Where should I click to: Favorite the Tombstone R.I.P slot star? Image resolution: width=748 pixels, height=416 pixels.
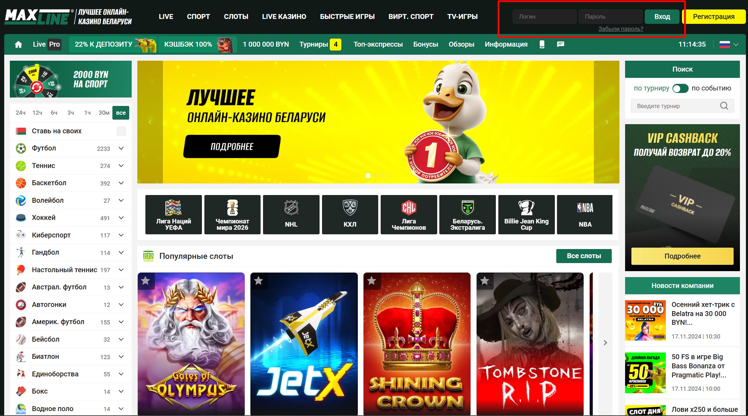[x=485, y=281]
